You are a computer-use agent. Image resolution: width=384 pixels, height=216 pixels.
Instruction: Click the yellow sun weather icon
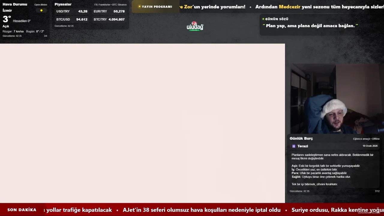coord(41,10)
